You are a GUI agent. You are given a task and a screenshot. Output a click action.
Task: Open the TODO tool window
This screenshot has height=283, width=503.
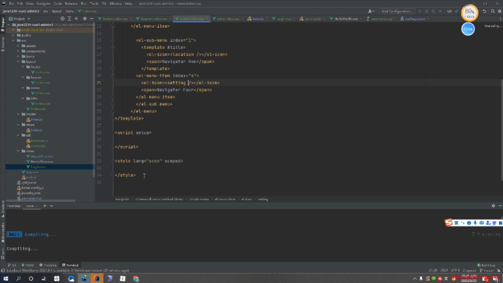[x=28, y=265]
